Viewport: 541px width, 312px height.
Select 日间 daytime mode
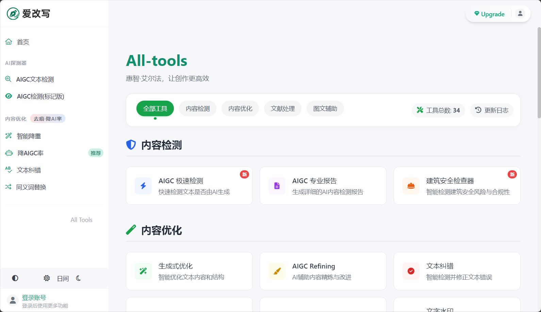point(63,278)
